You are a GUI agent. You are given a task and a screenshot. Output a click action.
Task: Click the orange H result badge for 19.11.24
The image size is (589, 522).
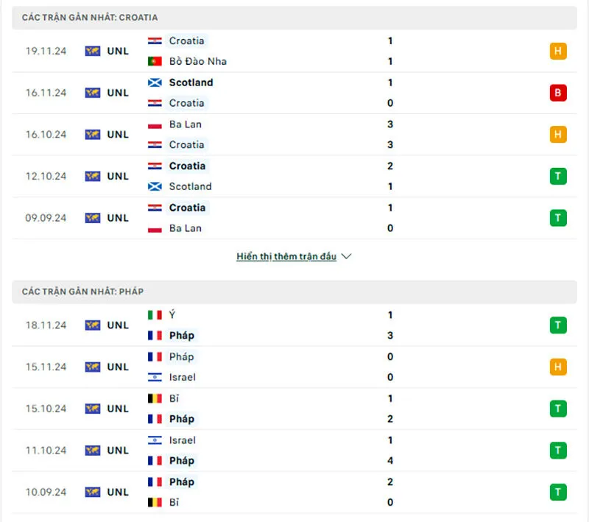coord(557,51)
